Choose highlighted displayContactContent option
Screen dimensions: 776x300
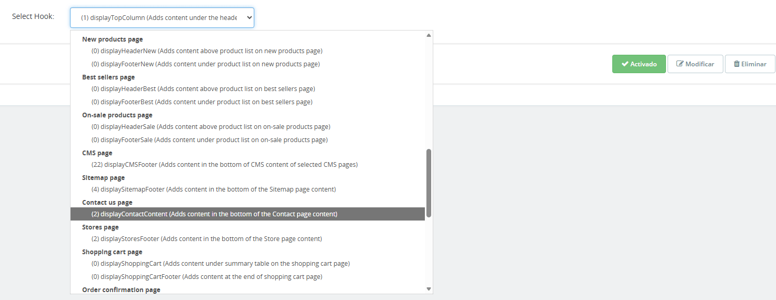[x=214, y=214]
